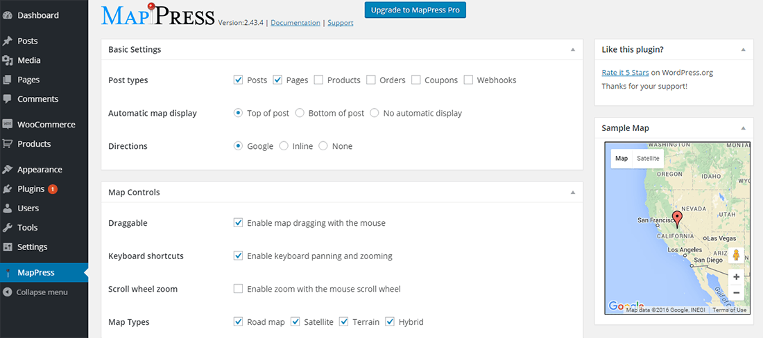Image resolution: width=763 pixels, height=338 pixels.
Task: Click the Dashboard gauge icon
Action: coord(8,15)
